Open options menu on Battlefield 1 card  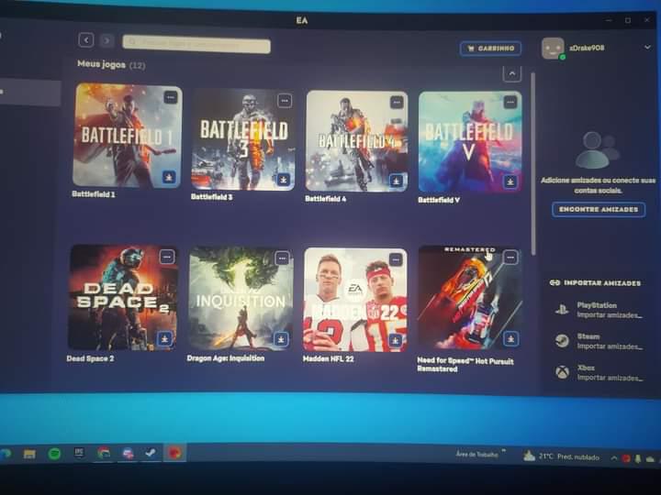[x=171, y=97]
